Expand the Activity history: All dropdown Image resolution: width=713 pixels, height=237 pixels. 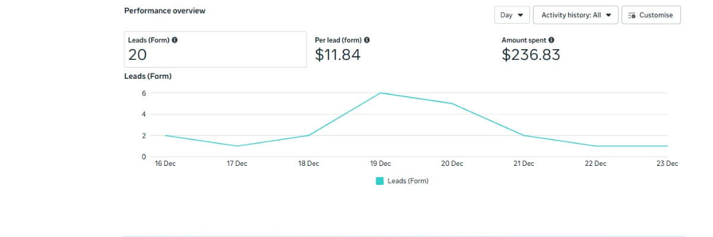pyautogui.click(x=576, y=15)
